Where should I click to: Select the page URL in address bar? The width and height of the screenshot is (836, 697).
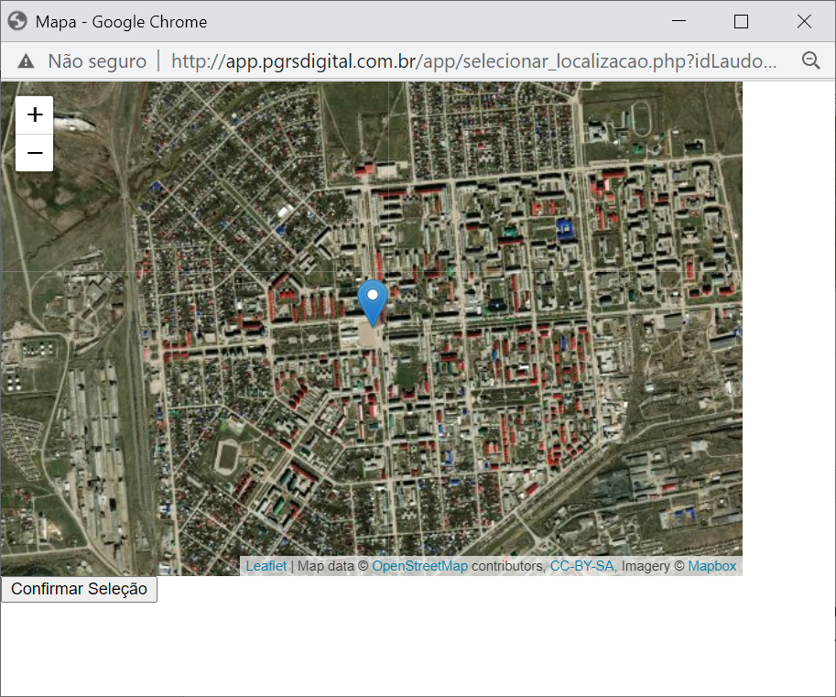[x=473, y=61]
